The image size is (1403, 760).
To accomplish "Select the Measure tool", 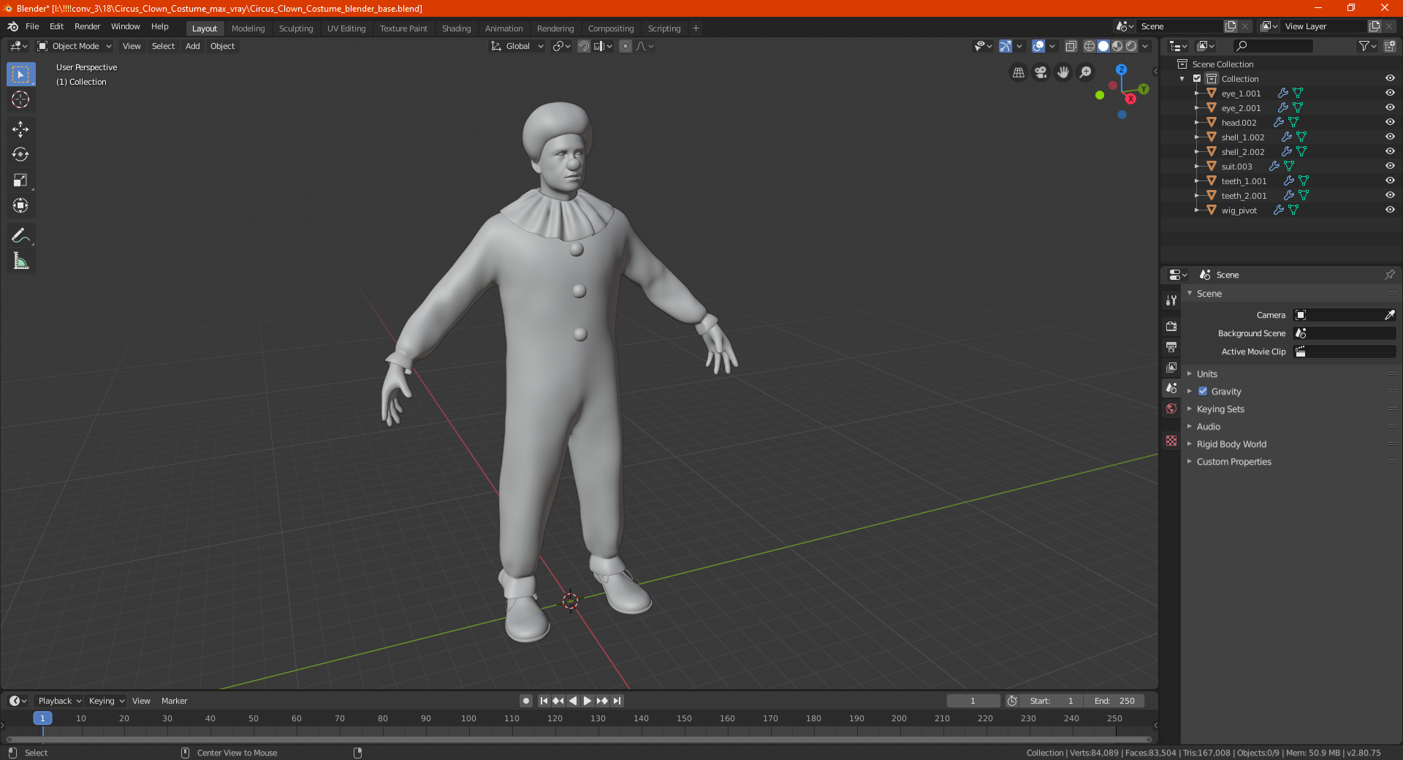I will [x=20, y=261].
